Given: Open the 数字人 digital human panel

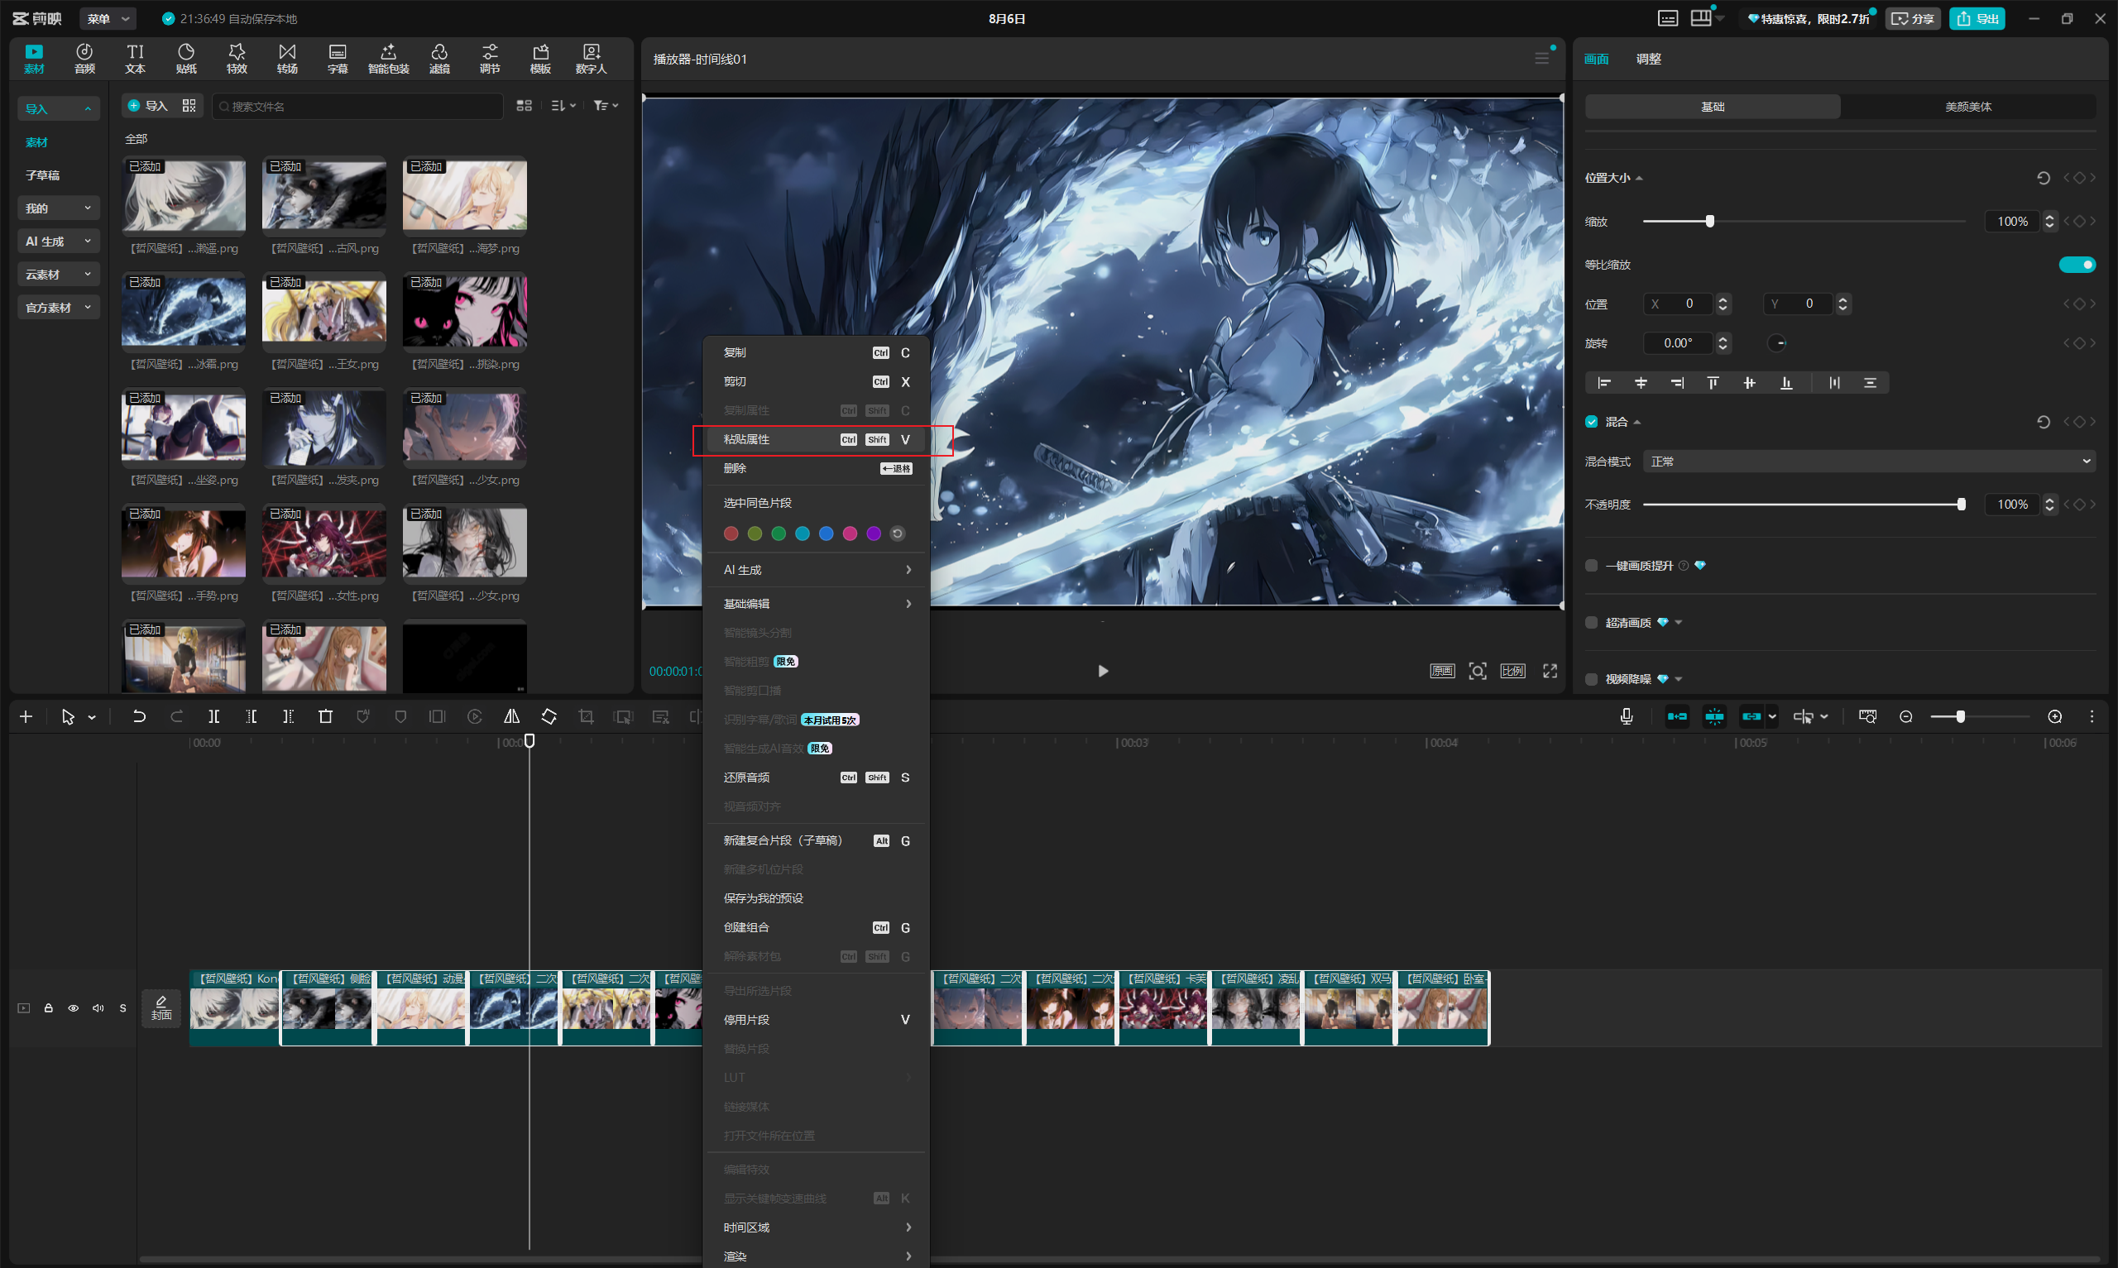Looking at the screenshot, I should click(592, 58).
